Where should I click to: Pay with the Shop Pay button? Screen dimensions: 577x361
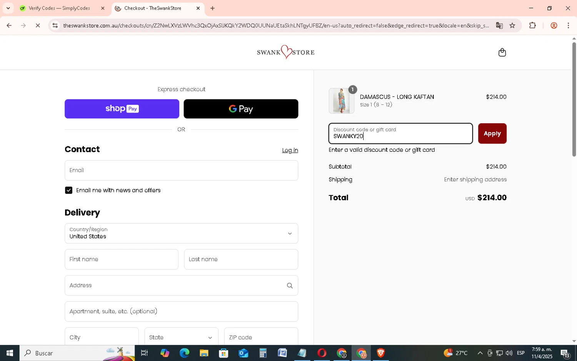tap(122, 109)
